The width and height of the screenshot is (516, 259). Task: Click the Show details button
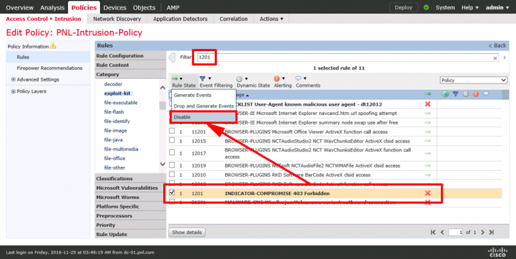coord(187,232)
